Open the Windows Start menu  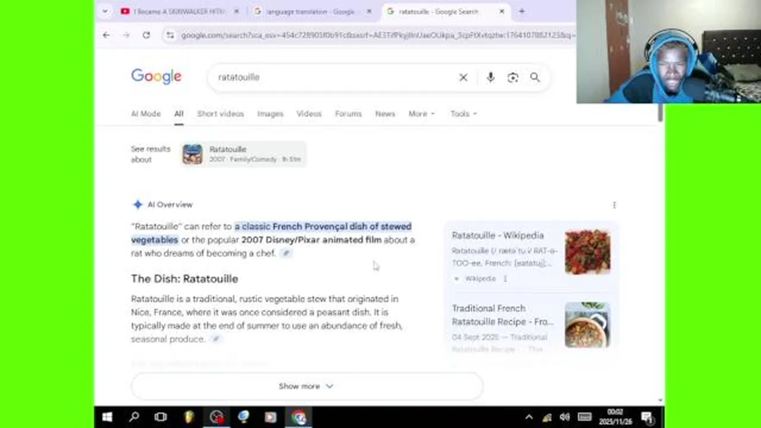click(107, 417)
